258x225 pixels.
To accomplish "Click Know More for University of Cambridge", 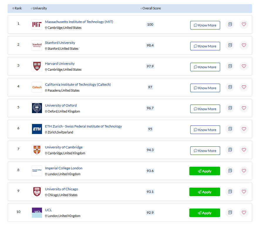I will pos(205,151).
